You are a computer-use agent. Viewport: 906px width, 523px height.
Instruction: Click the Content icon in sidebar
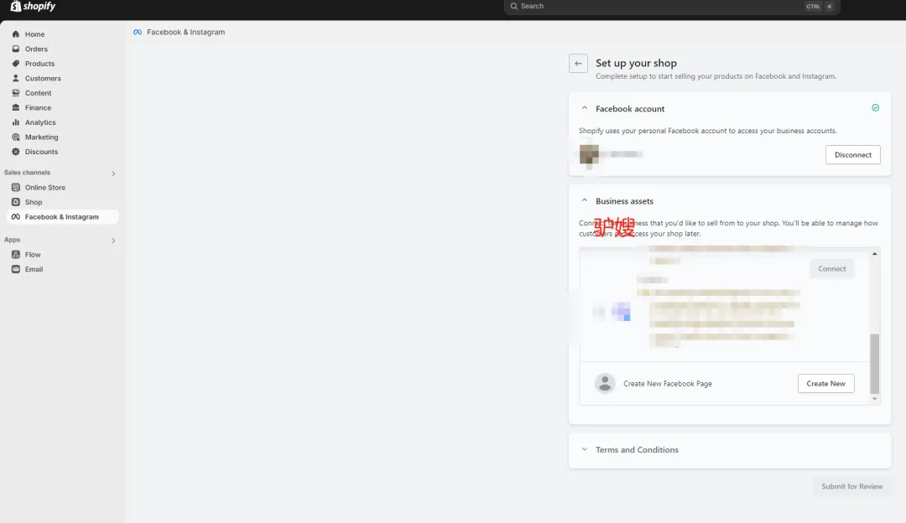(x=16, y=93)
